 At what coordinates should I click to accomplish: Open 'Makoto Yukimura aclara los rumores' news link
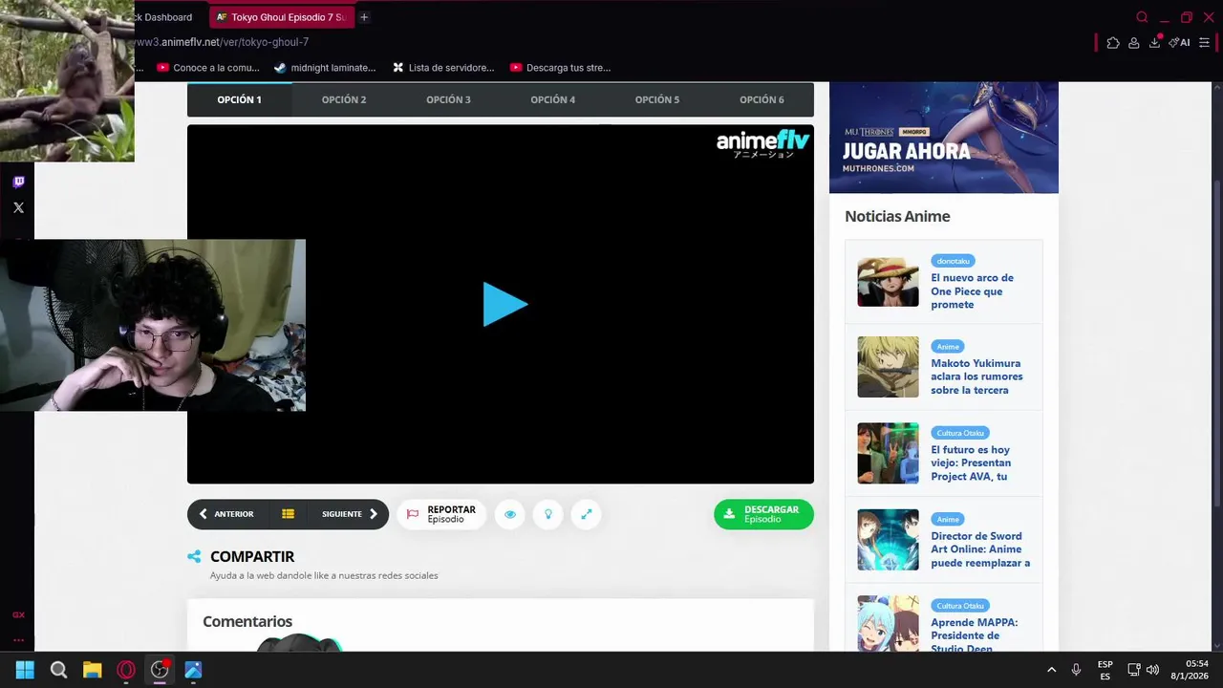[x=976, y=376]
